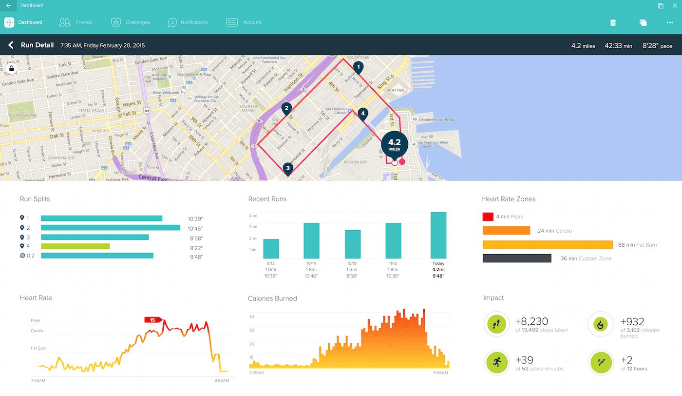The height and width of the screenshot is (396, 682).
Task: Select the 4.2 miles map pin
Action: click(x=395, y=144)
